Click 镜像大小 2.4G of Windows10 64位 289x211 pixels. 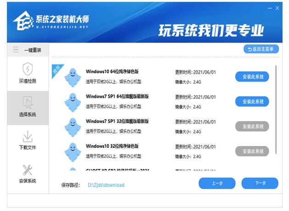click(188, 82)
